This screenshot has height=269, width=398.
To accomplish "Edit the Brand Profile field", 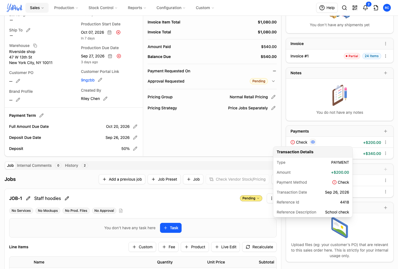I will 18,100.
